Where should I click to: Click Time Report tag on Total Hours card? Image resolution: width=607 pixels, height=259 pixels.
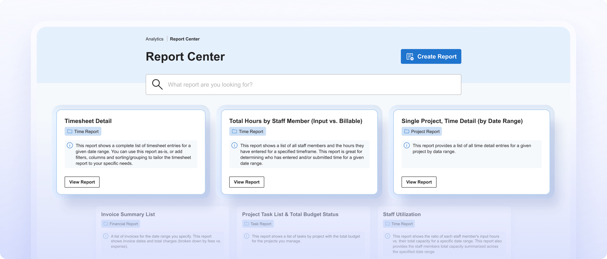pyautogui.click(x=247, y=132)
